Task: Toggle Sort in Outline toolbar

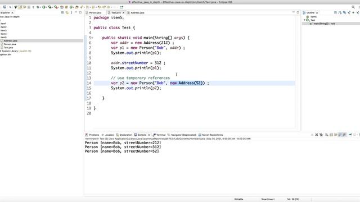Action: tap(340, 12)
